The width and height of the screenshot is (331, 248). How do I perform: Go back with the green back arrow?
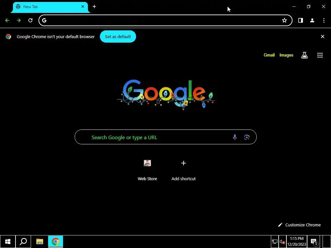(7, 20)
